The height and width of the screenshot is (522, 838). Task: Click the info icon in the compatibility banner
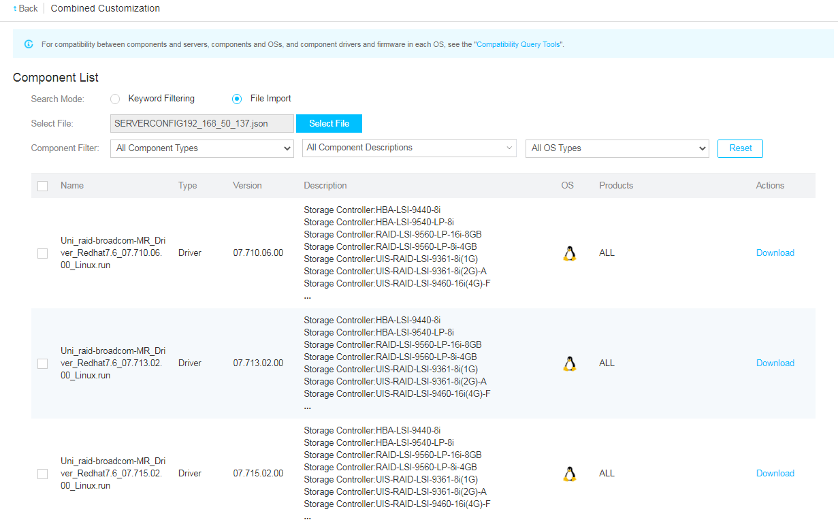[x=29, y=44]
